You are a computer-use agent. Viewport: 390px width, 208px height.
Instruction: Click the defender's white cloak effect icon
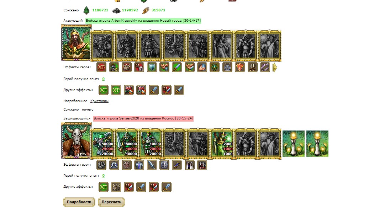coord(190,165)
